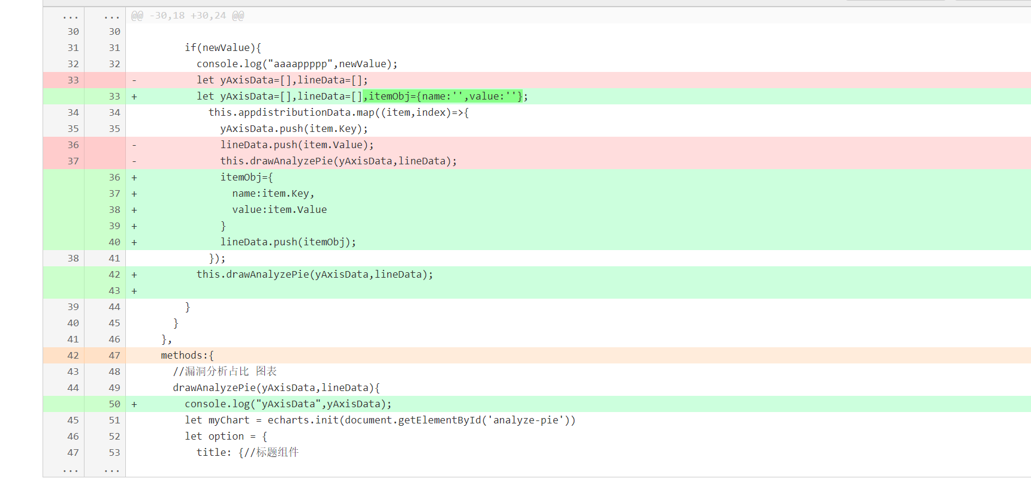Click new line number 38 on added row
The width and height of the screenshot is (1031, 481).
[114, 209]
